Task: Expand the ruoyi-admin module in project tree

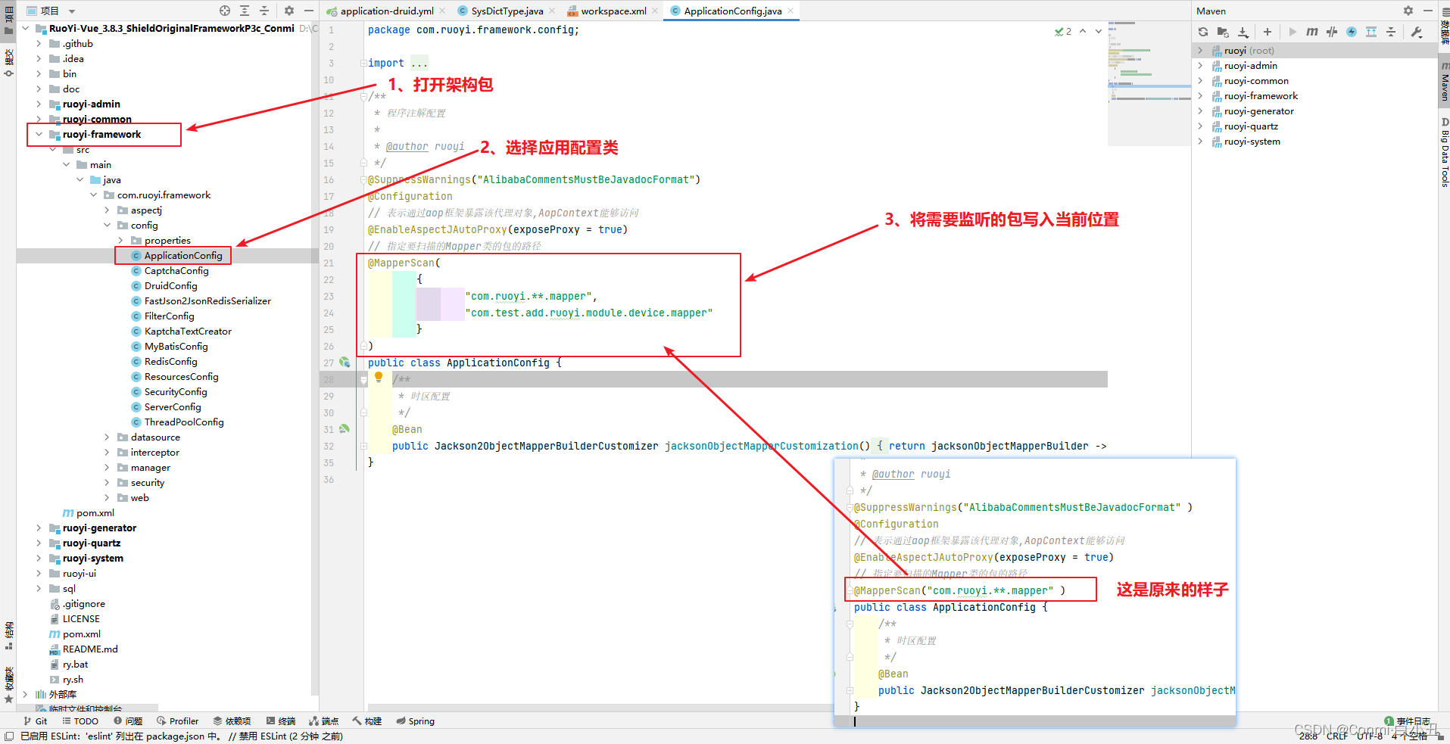Action: pyautogui.click(x=39, y=104)
